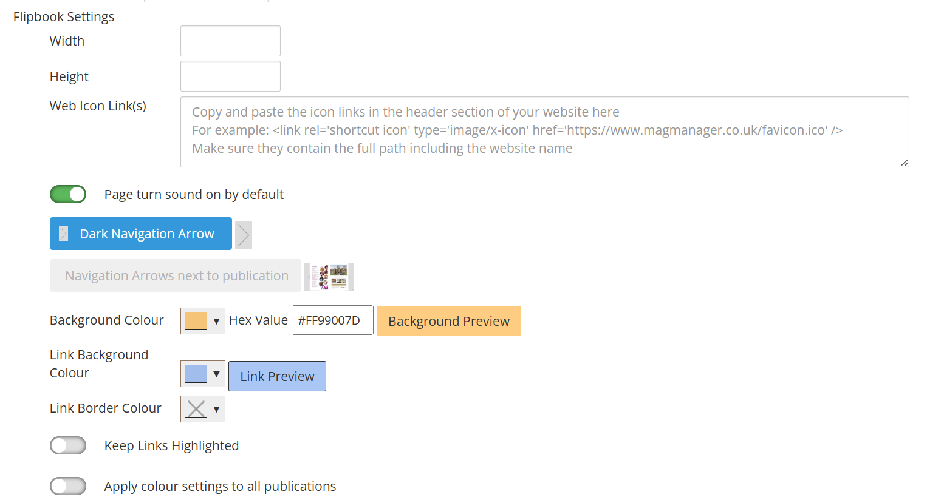
Task: Click the Background Preview button
Action: (x=449, y=321)
